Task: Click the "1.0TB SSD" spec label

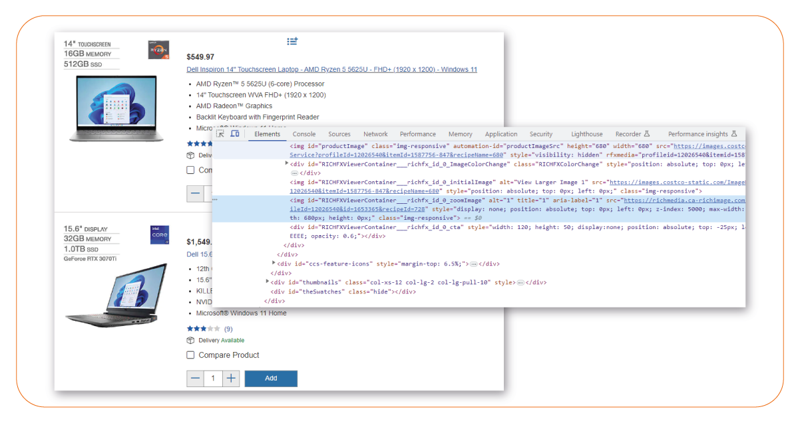Action: tap(81, 249)
